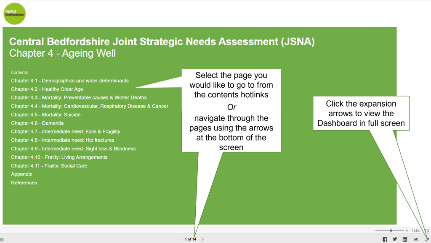This screenshot has width=431, height=243.
Task: Share report on Twitter
Action: click(x=395, y=239)
